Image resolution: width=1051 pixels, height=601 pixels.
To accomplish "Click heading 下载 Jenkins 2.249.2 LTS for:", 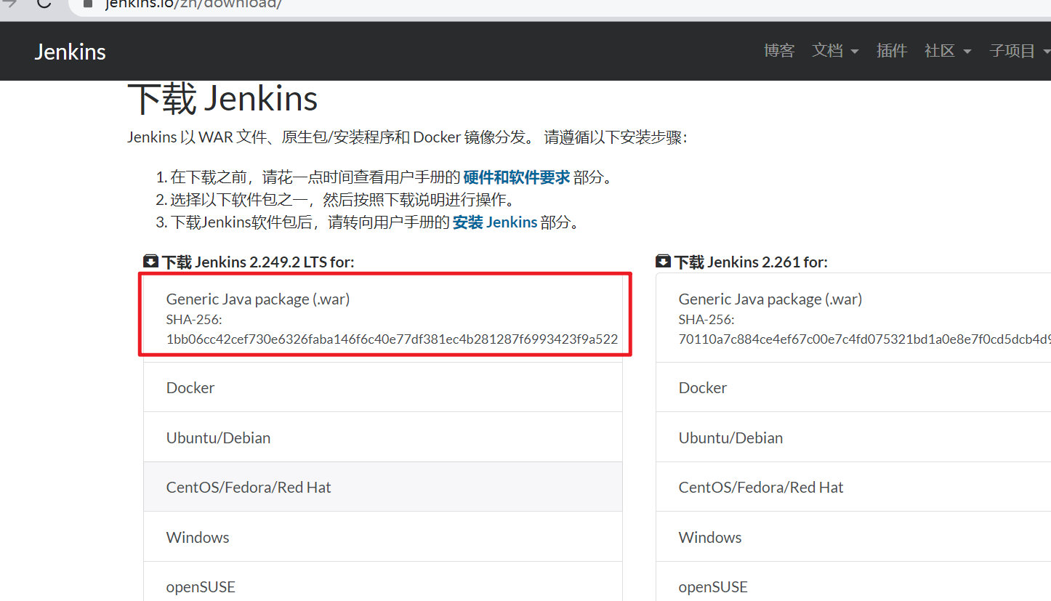I will pyautogui.click(x=258, y=262).
